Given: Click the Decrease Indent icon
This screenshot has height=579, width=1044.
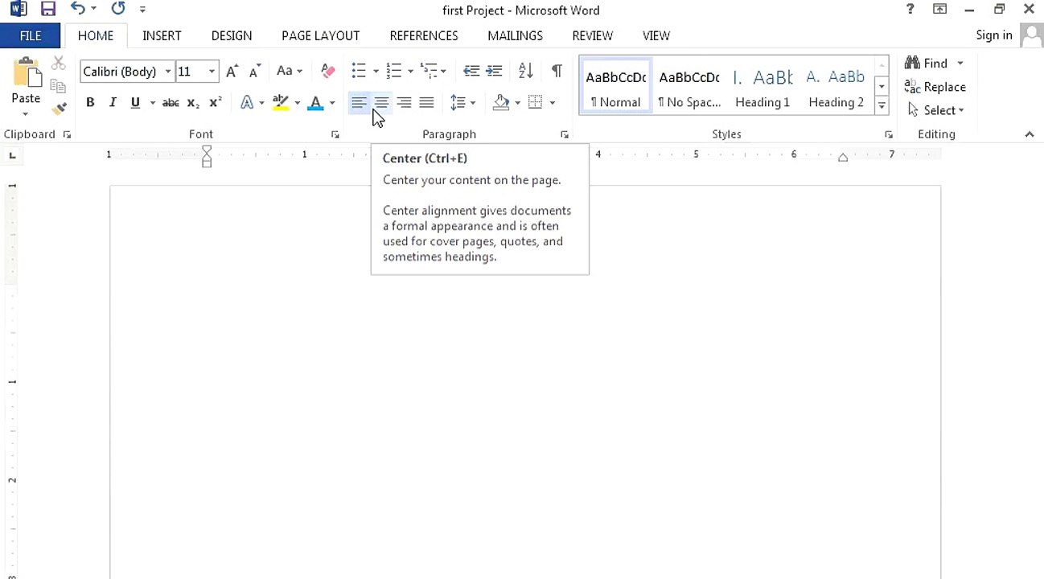Looking at the screenshot, I should pos(471,72).
